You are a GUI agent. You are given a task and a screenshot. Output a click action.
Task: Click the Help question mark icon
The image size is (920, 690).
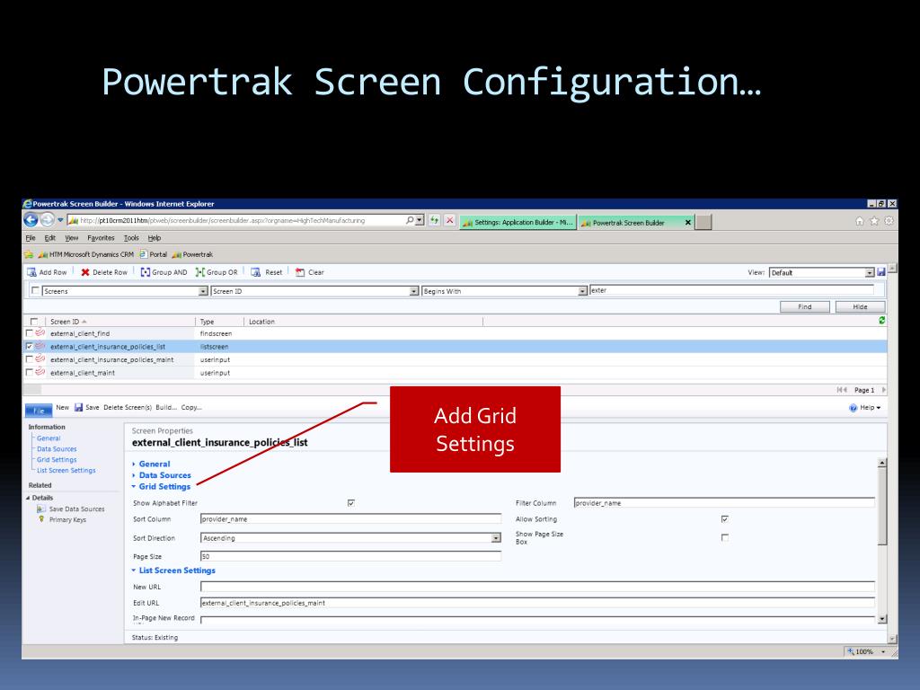click(x=854, y=408)
